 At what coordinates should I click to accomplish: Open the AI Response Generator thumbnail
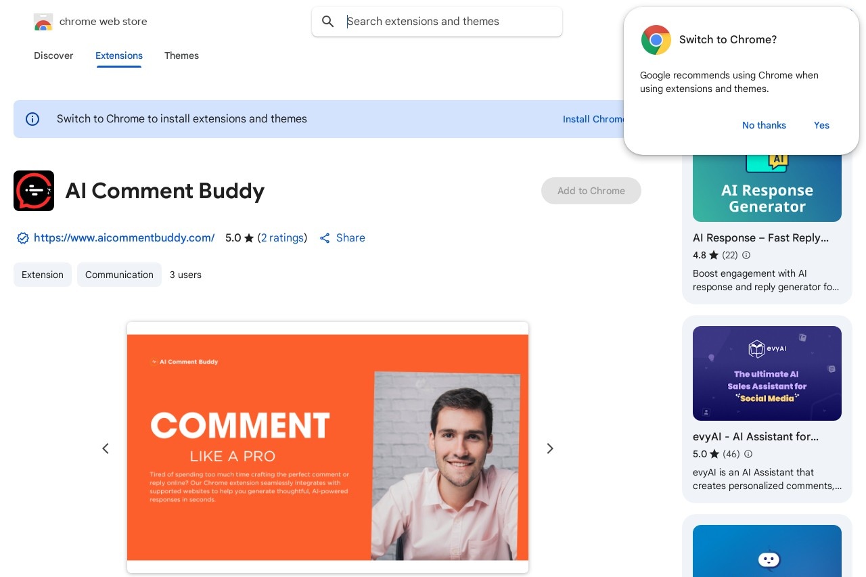pyautogui.click(x=767, y=188)
